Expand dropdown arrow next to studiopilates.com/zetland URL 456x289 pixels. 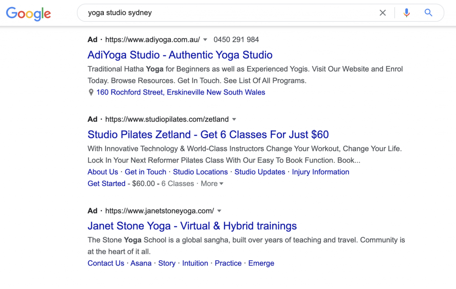point(234,119)
